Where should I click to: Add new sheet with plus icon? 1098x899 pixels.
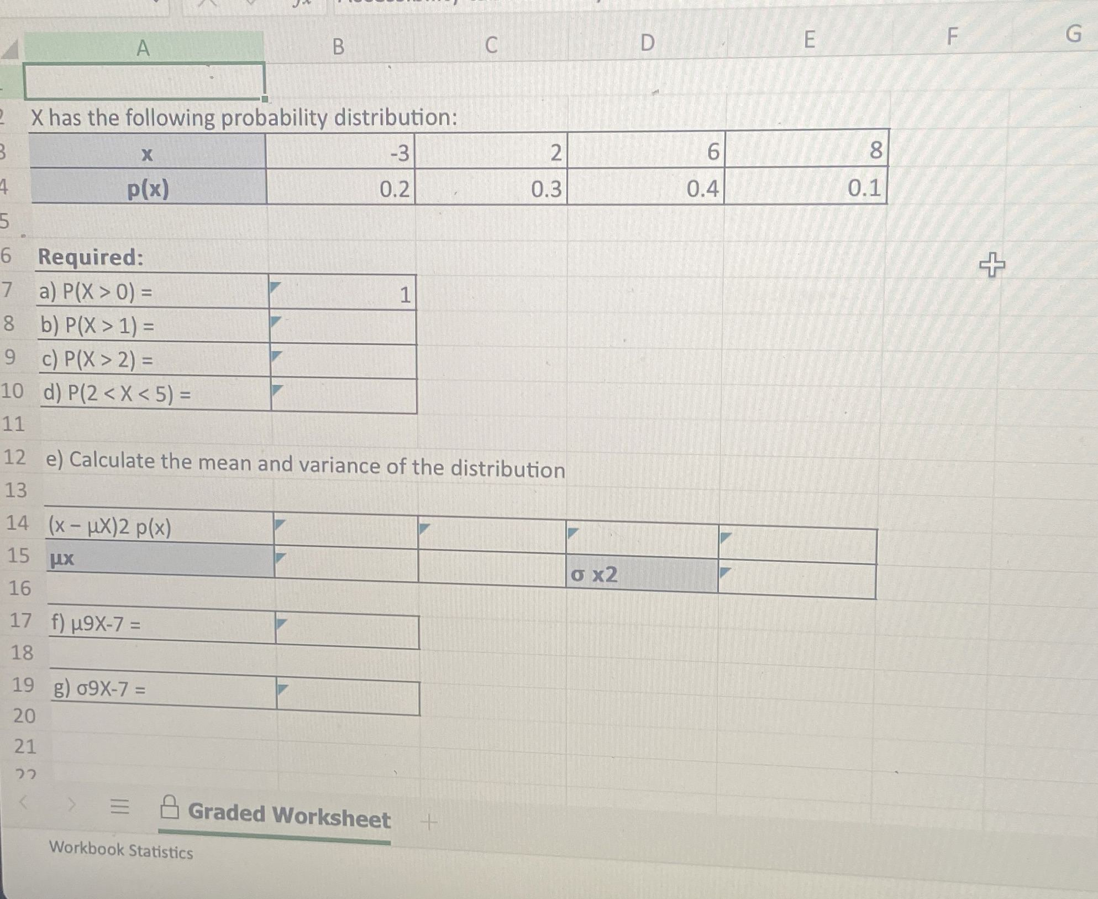tap(428, 823)
